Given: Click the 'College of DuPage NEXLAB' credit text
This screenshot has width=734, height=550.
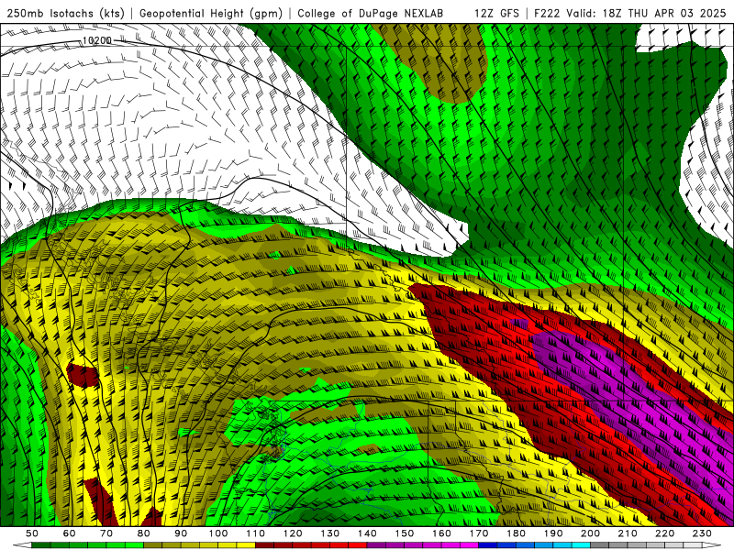Looking at the screenshot, I should [x=370, y=13].
